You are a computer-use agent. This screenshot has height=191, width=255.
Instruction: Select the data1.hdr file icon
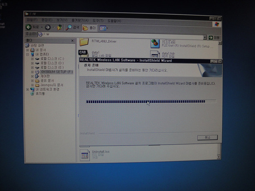pos(155,54)
